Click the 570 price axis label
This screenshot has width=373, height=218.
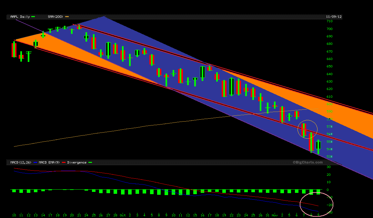[x=329, y=127]
